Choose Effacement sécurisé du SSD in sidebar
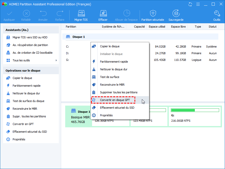Image resolution: width=225 pixels, height=169 pixels. pos(31,132)
